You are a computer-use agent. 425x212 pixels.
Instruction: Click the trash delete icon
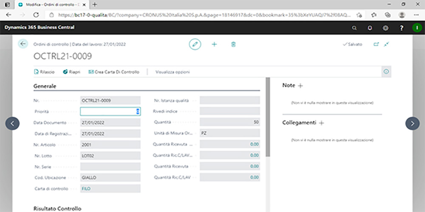tap(233, 44)
